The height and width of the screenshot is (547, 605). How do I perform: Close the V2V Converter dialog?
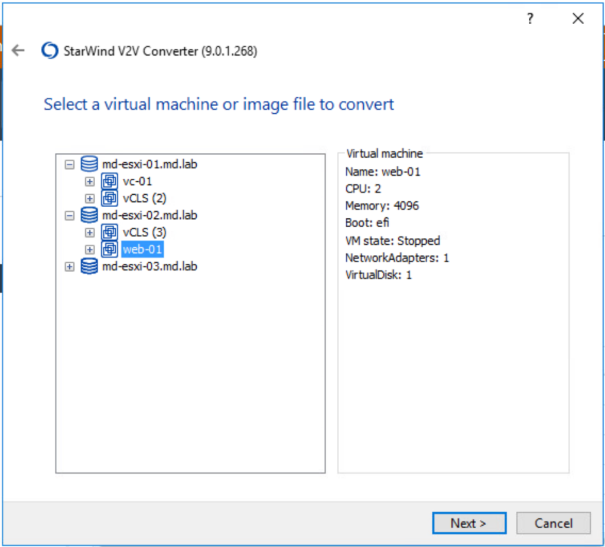tap(578, 18)
